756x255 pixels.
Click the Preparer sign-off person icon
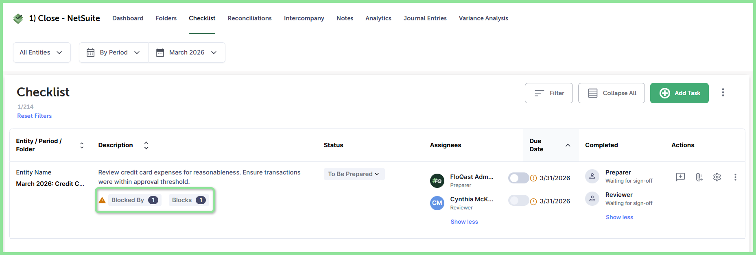(592, 176)
